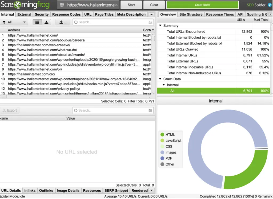Viewport: 273px width, 199px height.
Task: Open the Rendered tab
Action: (x=140, y=190)
